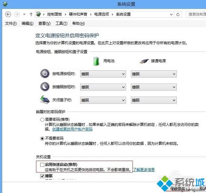Open the 编辑(E) menu
The image size is (206, 193).
click(x=27, y=23)
